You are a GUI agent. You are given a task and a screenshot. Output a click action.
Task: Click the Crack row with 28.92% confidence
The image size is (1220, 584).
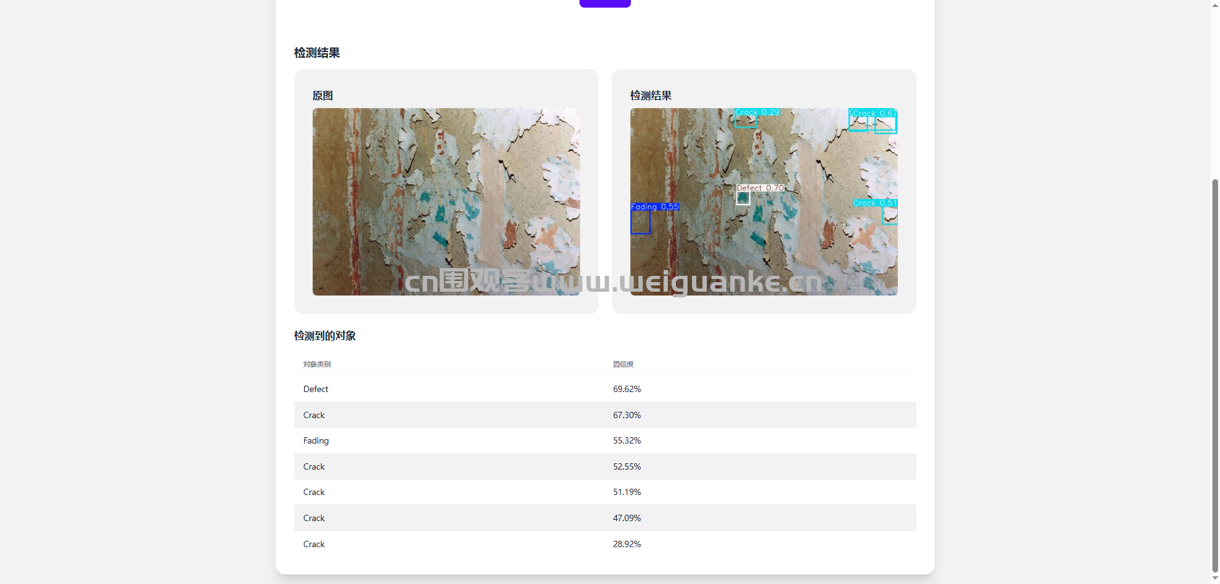[604, 544]
